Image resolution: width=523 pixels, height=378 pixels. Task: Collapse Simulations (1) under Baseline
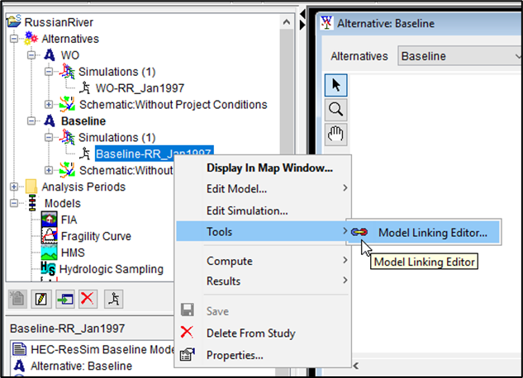[x=49, y=137]
